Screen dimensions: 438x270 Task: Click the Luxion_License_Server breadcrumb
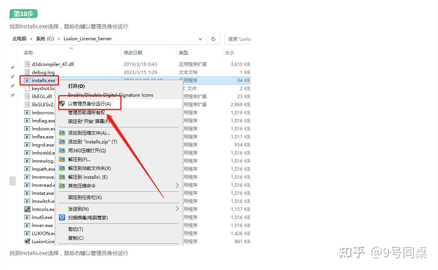coord(88,39)
